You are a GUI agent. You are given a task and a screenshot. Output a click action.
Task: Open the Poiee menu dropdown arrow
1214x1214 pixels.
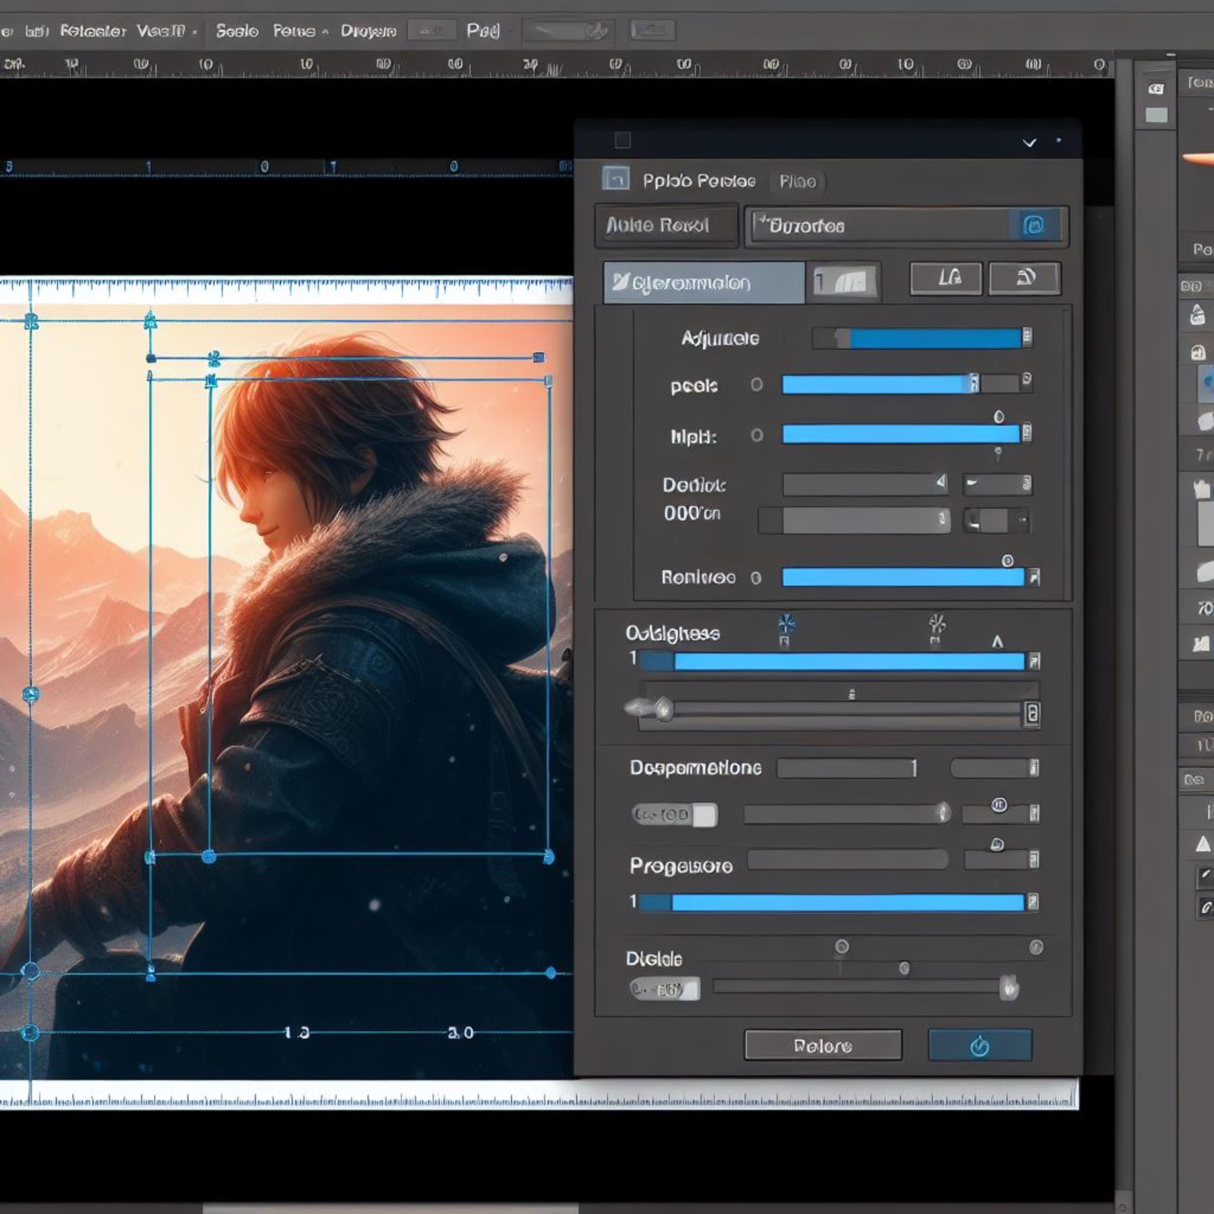click(x=326, y=31)
